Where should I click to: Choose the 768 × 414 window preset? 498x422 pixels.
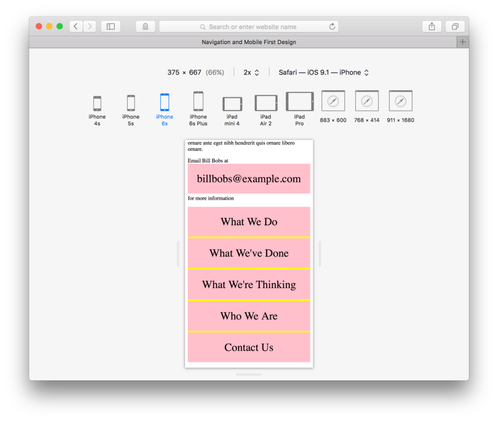[x=367, y=107]
